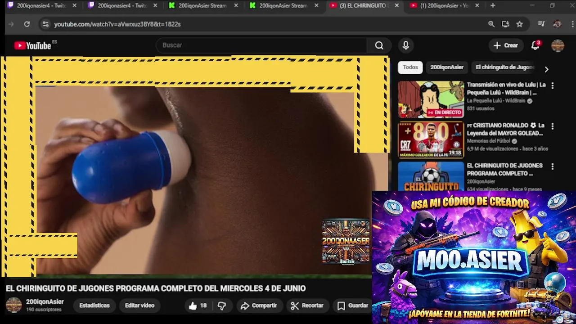Click the '19:18' duration badge
Viewport: 576px width, 324px height.
coord(455,153)
